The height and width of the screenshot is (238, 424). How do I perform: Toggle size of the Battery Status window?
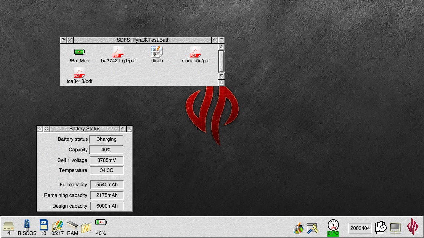pyautogui.click(x=130, y=129)
